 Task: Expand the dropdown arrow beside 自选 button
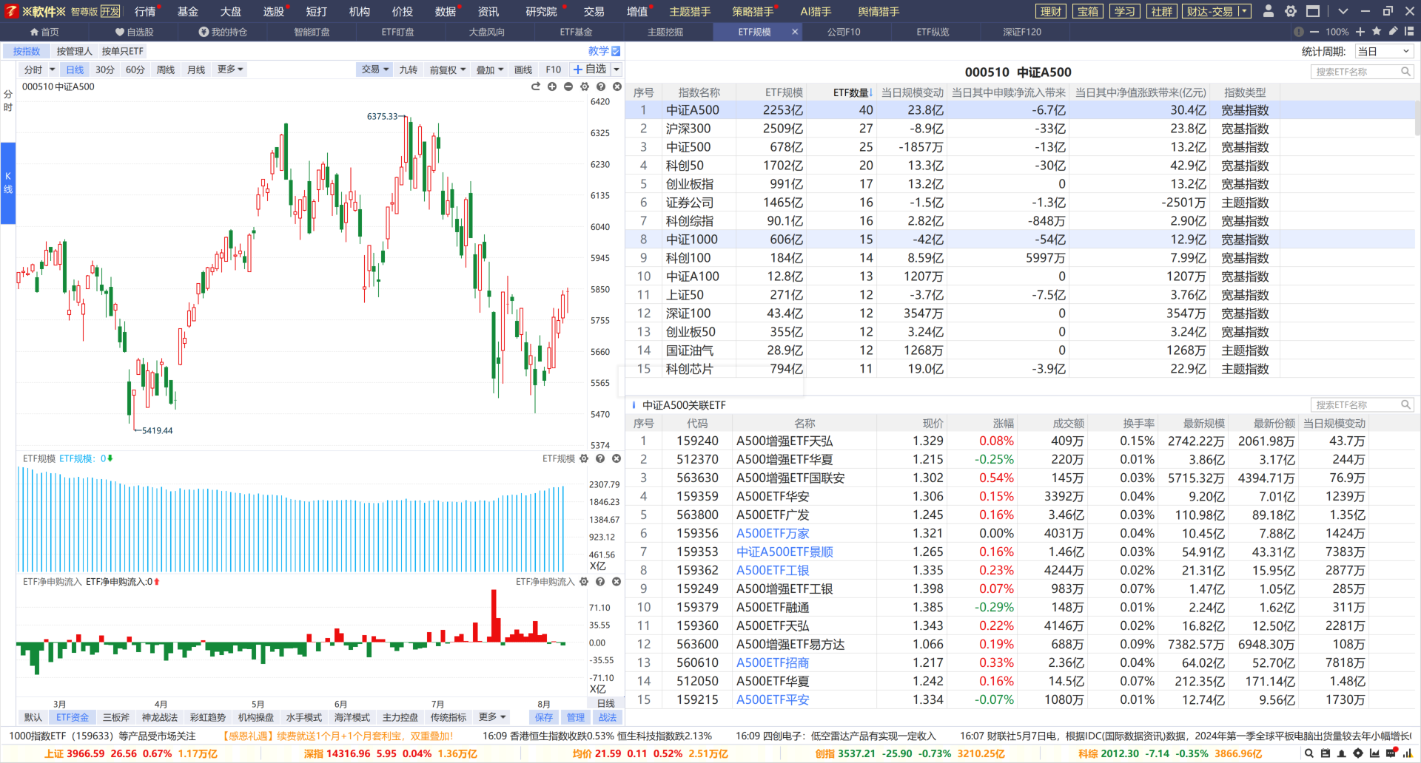(617, 69)
